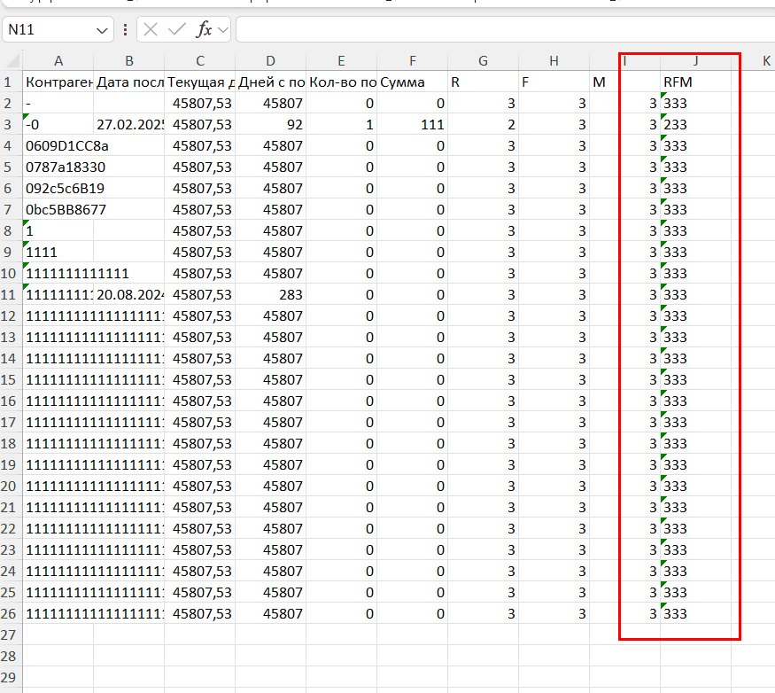Click the name box resize dots handle
775x693 pixels.
tap(125, 29)
